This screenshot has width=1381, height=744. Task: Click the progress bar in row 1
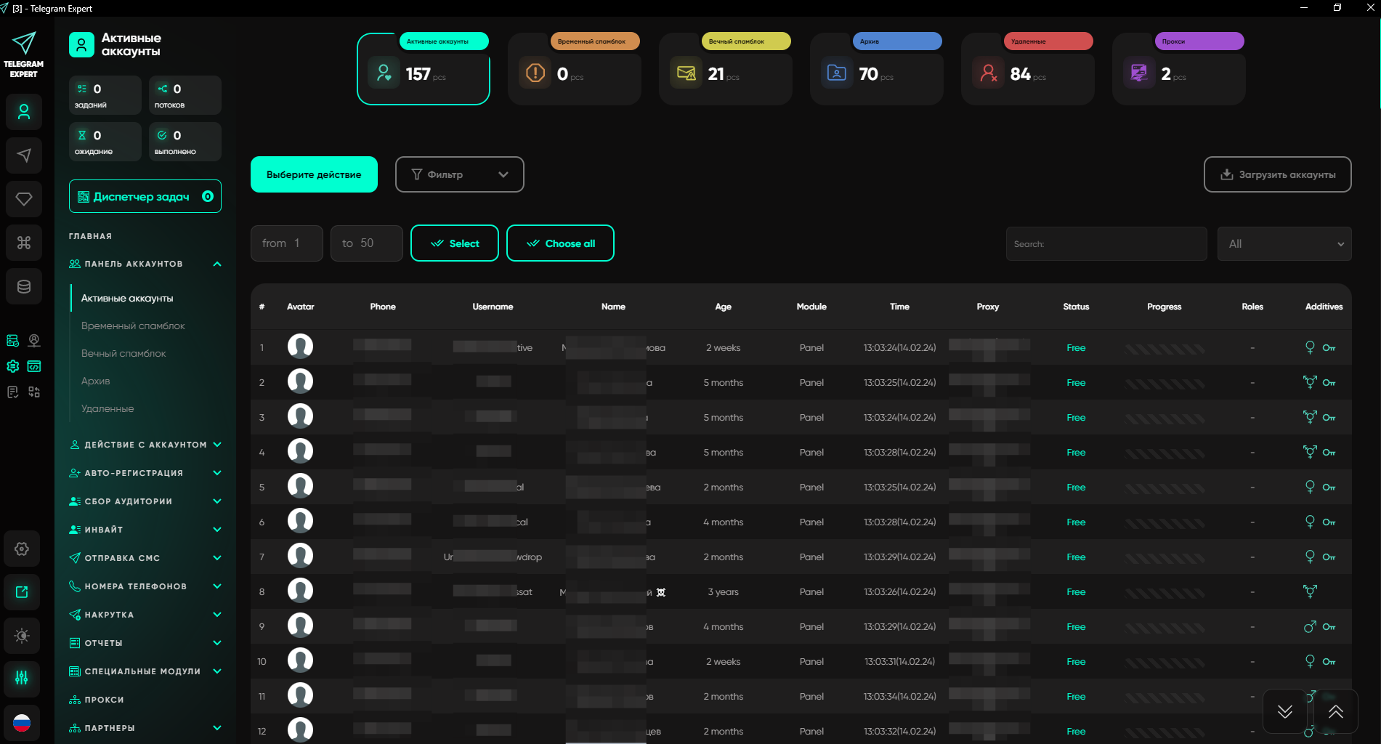(1165, 349)
